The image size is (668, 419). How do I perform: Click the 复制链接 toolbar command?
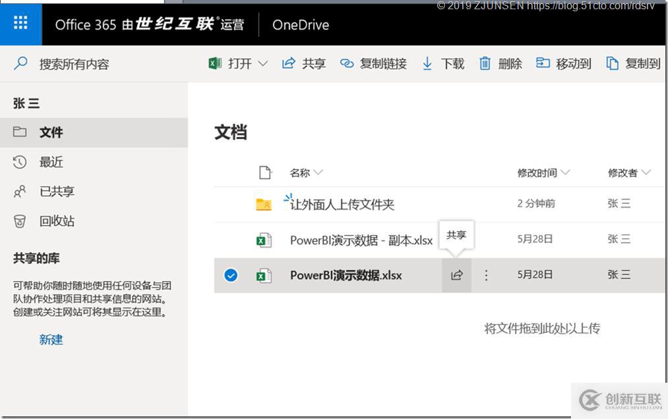tap(373, 63)
